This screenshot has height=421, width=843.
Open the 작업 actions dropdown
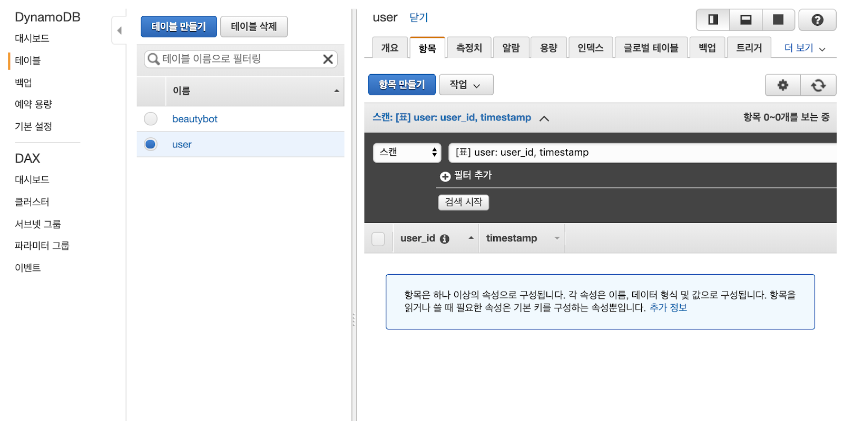pyautogui.click(x=466, y=85)
